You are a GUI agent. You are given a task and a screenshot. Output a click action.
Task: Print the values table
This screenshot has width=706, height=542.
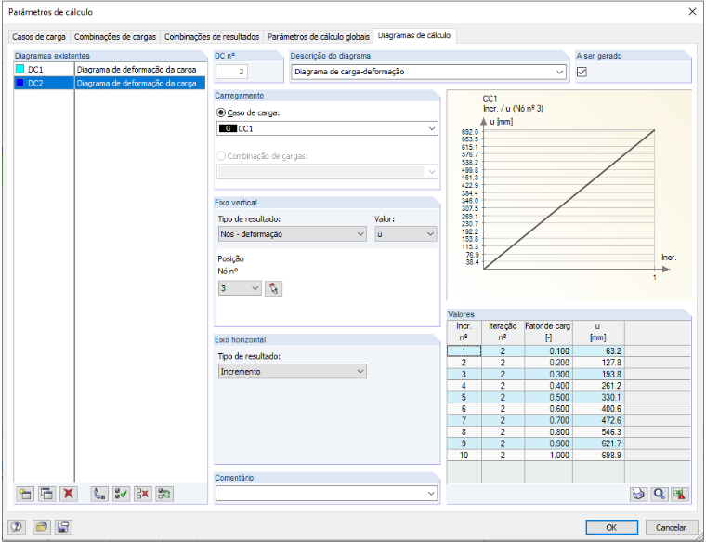tap(638, 495)
